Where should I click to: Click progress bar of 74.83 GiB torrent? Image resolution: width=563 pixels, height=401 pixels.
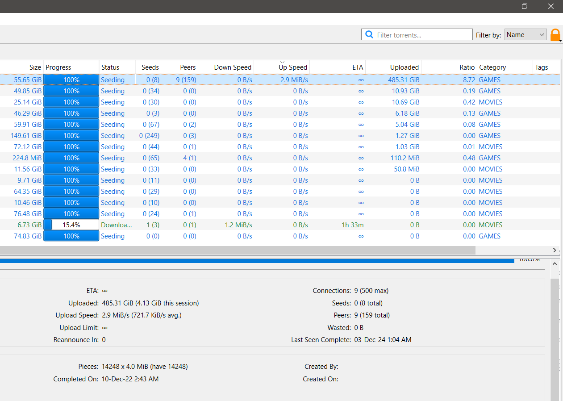71,236
